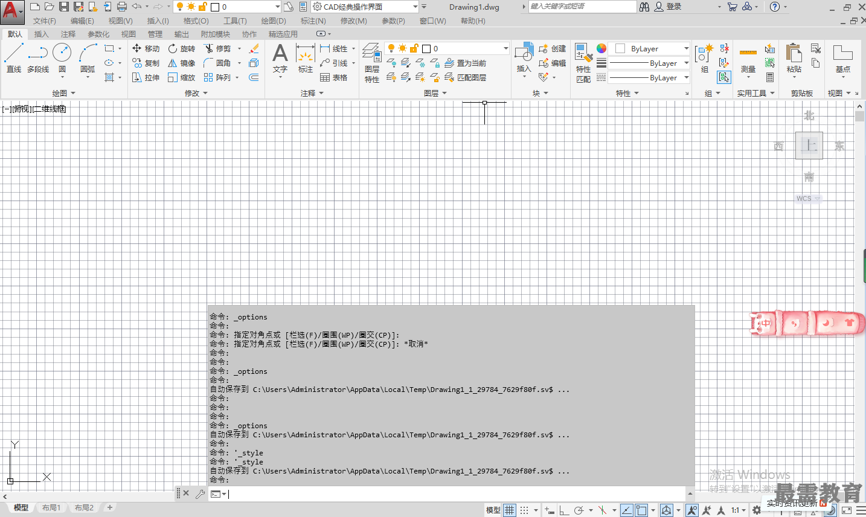866x517 pixels.
Task: Expand the 修改 panel flyout
Action: pyautogui.click(x=196, y=93)
